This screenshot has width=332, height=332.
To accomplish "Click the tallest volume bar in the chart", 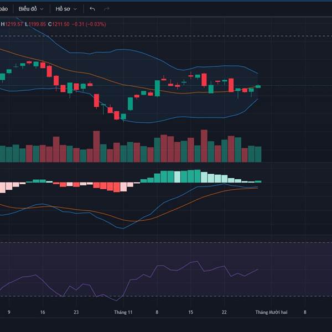I will point(204,146).
